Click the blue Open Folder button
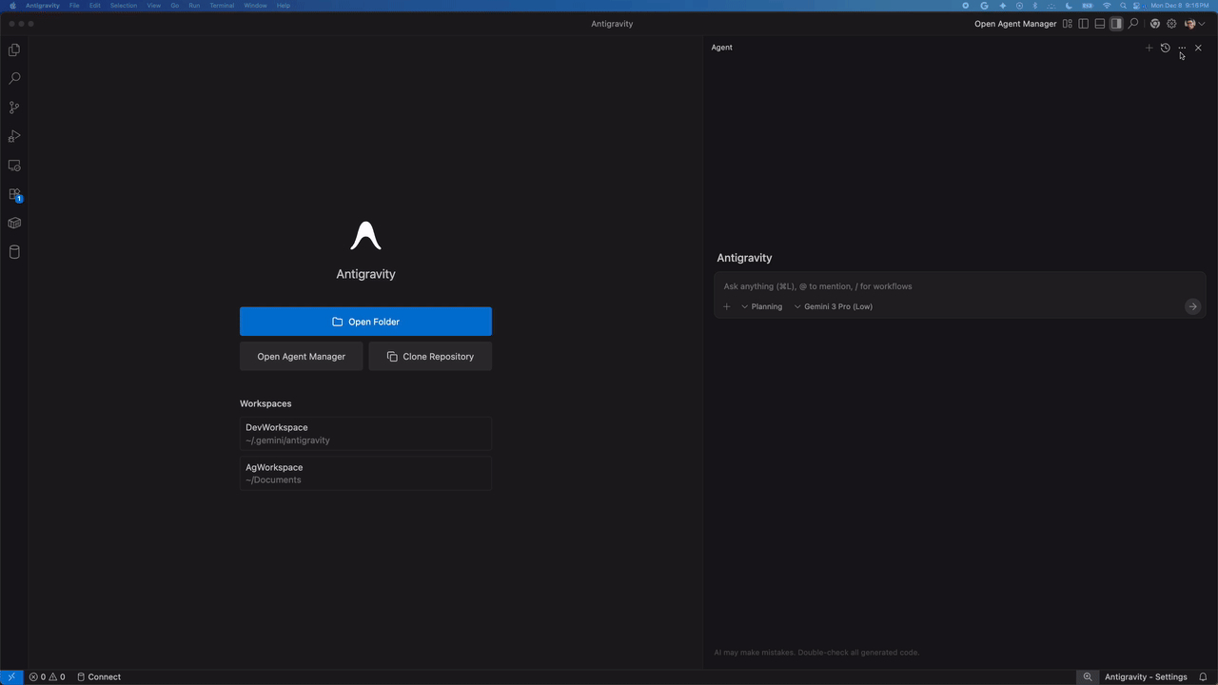Screen dimensions: 1218x685 pyautogui.click(x=365, y=322)
